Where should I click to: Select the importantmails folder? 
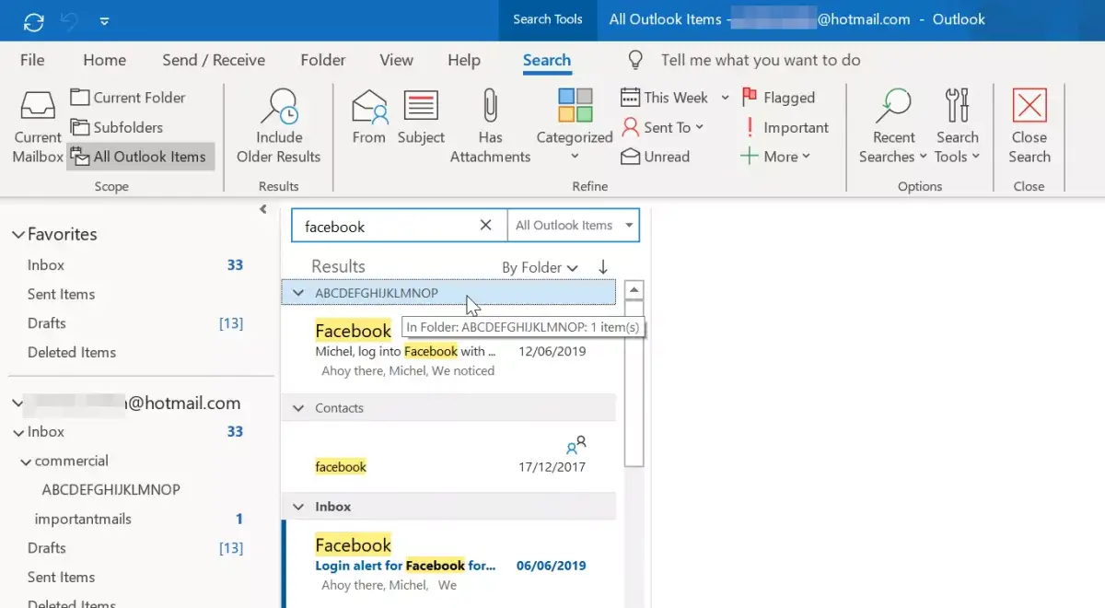83,519
